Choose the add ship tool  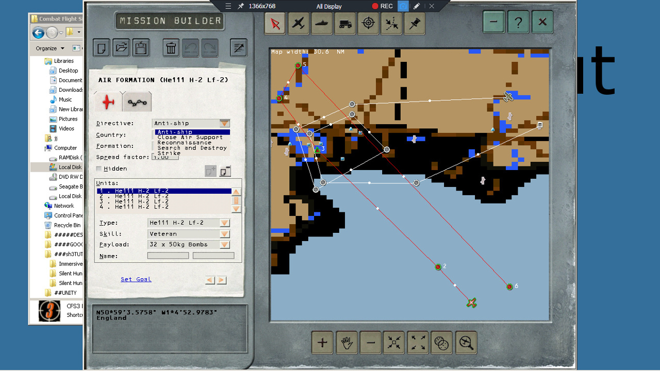click(322, 23)
